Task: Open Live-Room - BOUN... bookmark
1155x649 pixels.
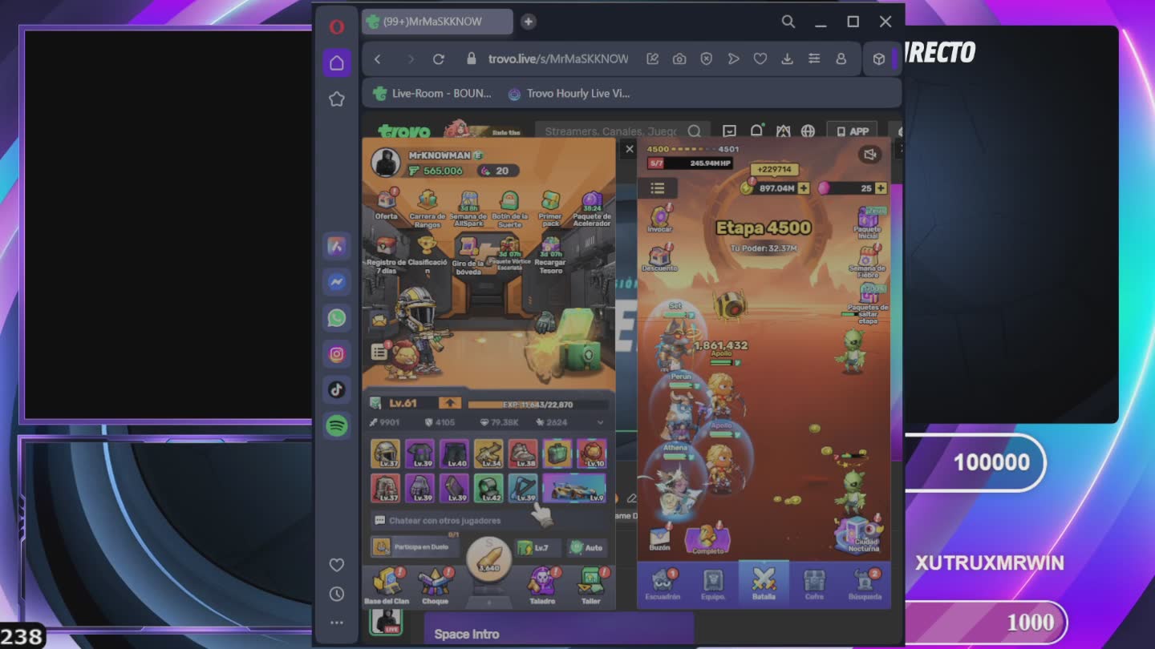Action: (x=433, y=94)
